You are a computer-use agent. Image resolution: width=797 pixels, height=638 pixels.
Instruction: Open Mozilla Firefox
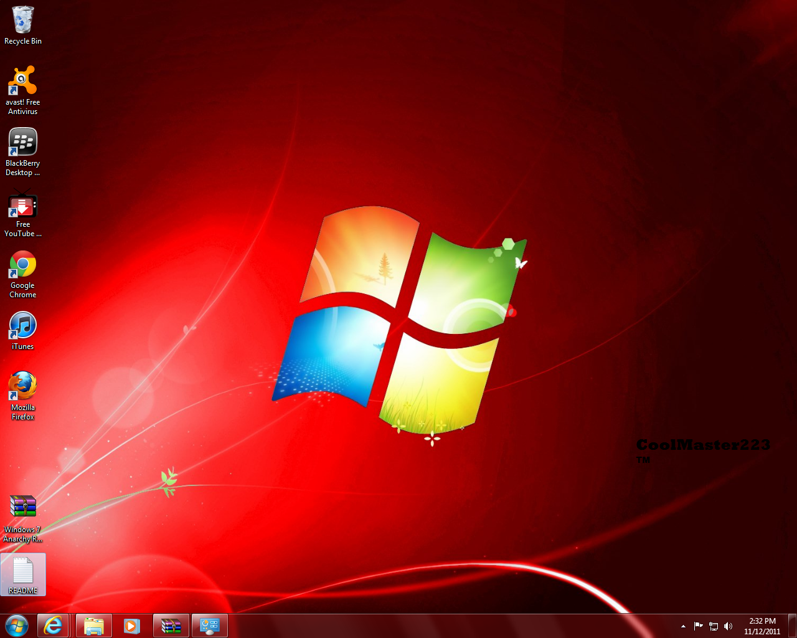click(x=22, y=386)
